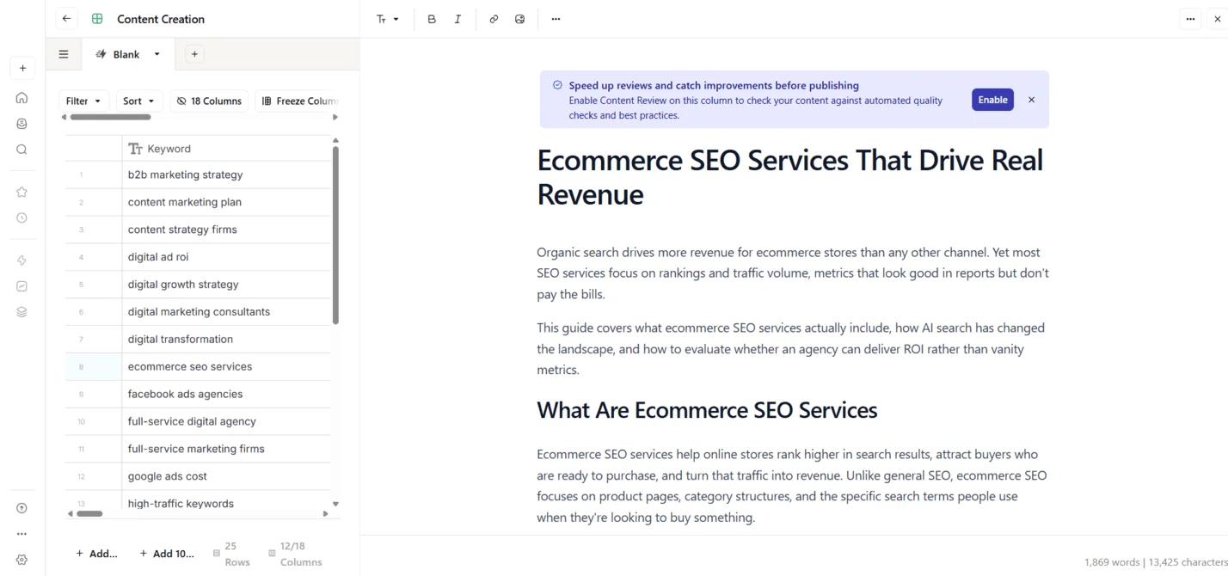Click the article title 'Ecommerce SEO Services That Drive Real Revenue'
This screenshot has width=1228, height=576.
click(x=789, y=177)
